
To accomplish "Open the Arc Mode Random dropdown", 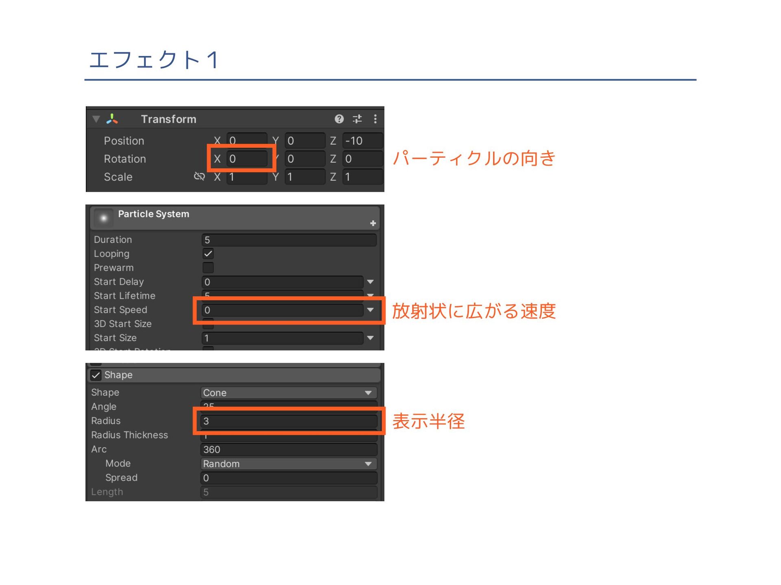I will coord(288,464).
